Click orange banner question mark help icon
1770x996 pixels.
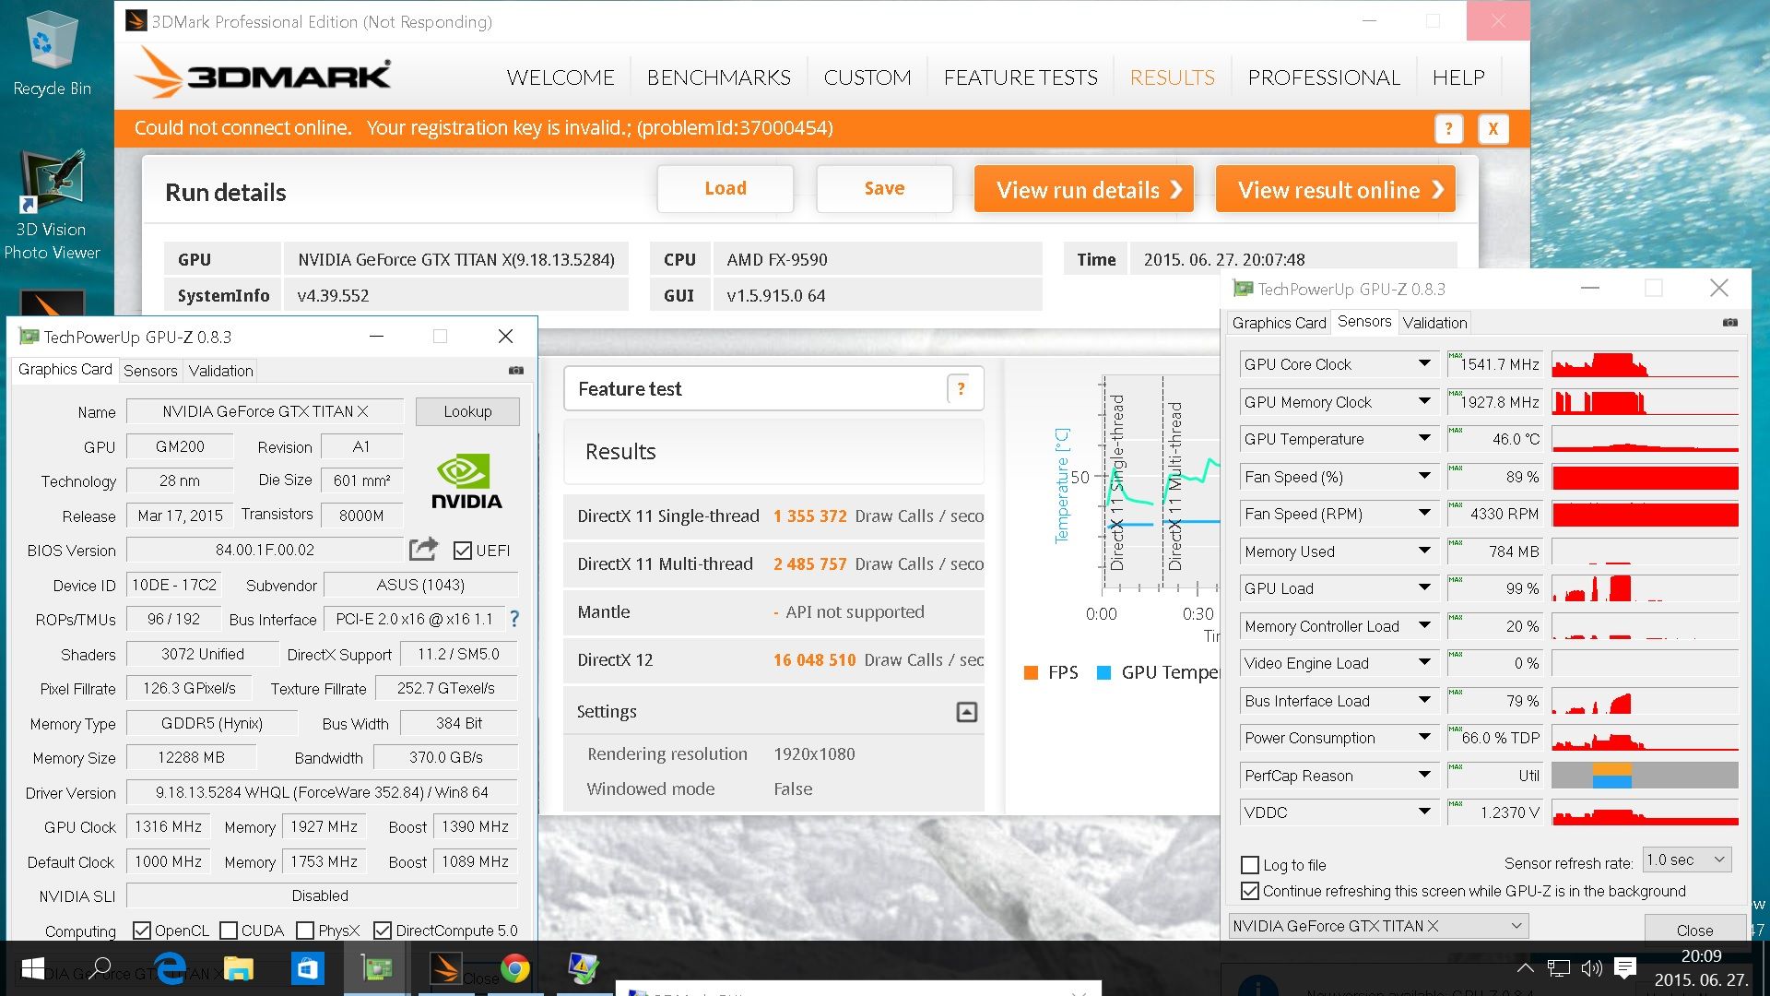(x=1448, y=128)
